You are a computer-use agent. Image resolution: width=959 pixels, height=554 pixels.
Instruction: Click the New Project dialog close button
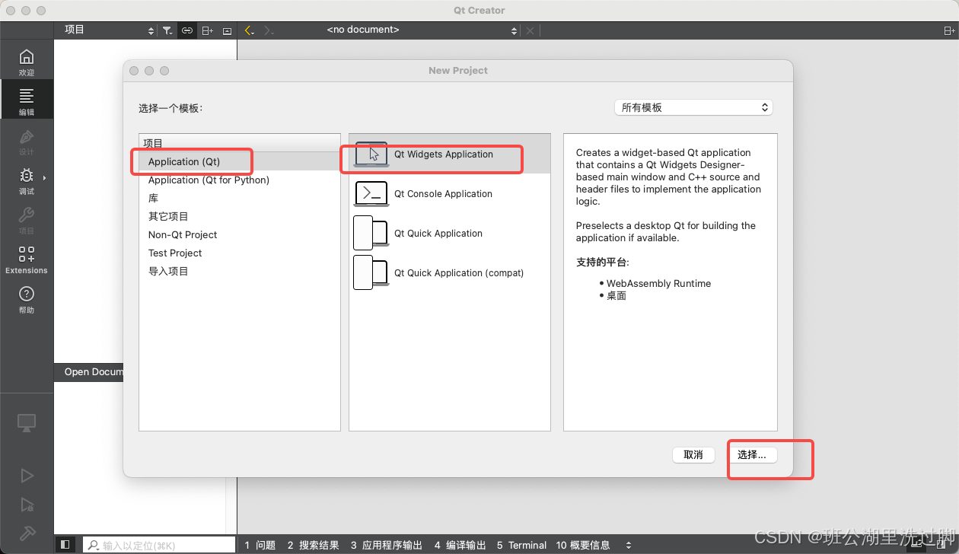(134, 71)
